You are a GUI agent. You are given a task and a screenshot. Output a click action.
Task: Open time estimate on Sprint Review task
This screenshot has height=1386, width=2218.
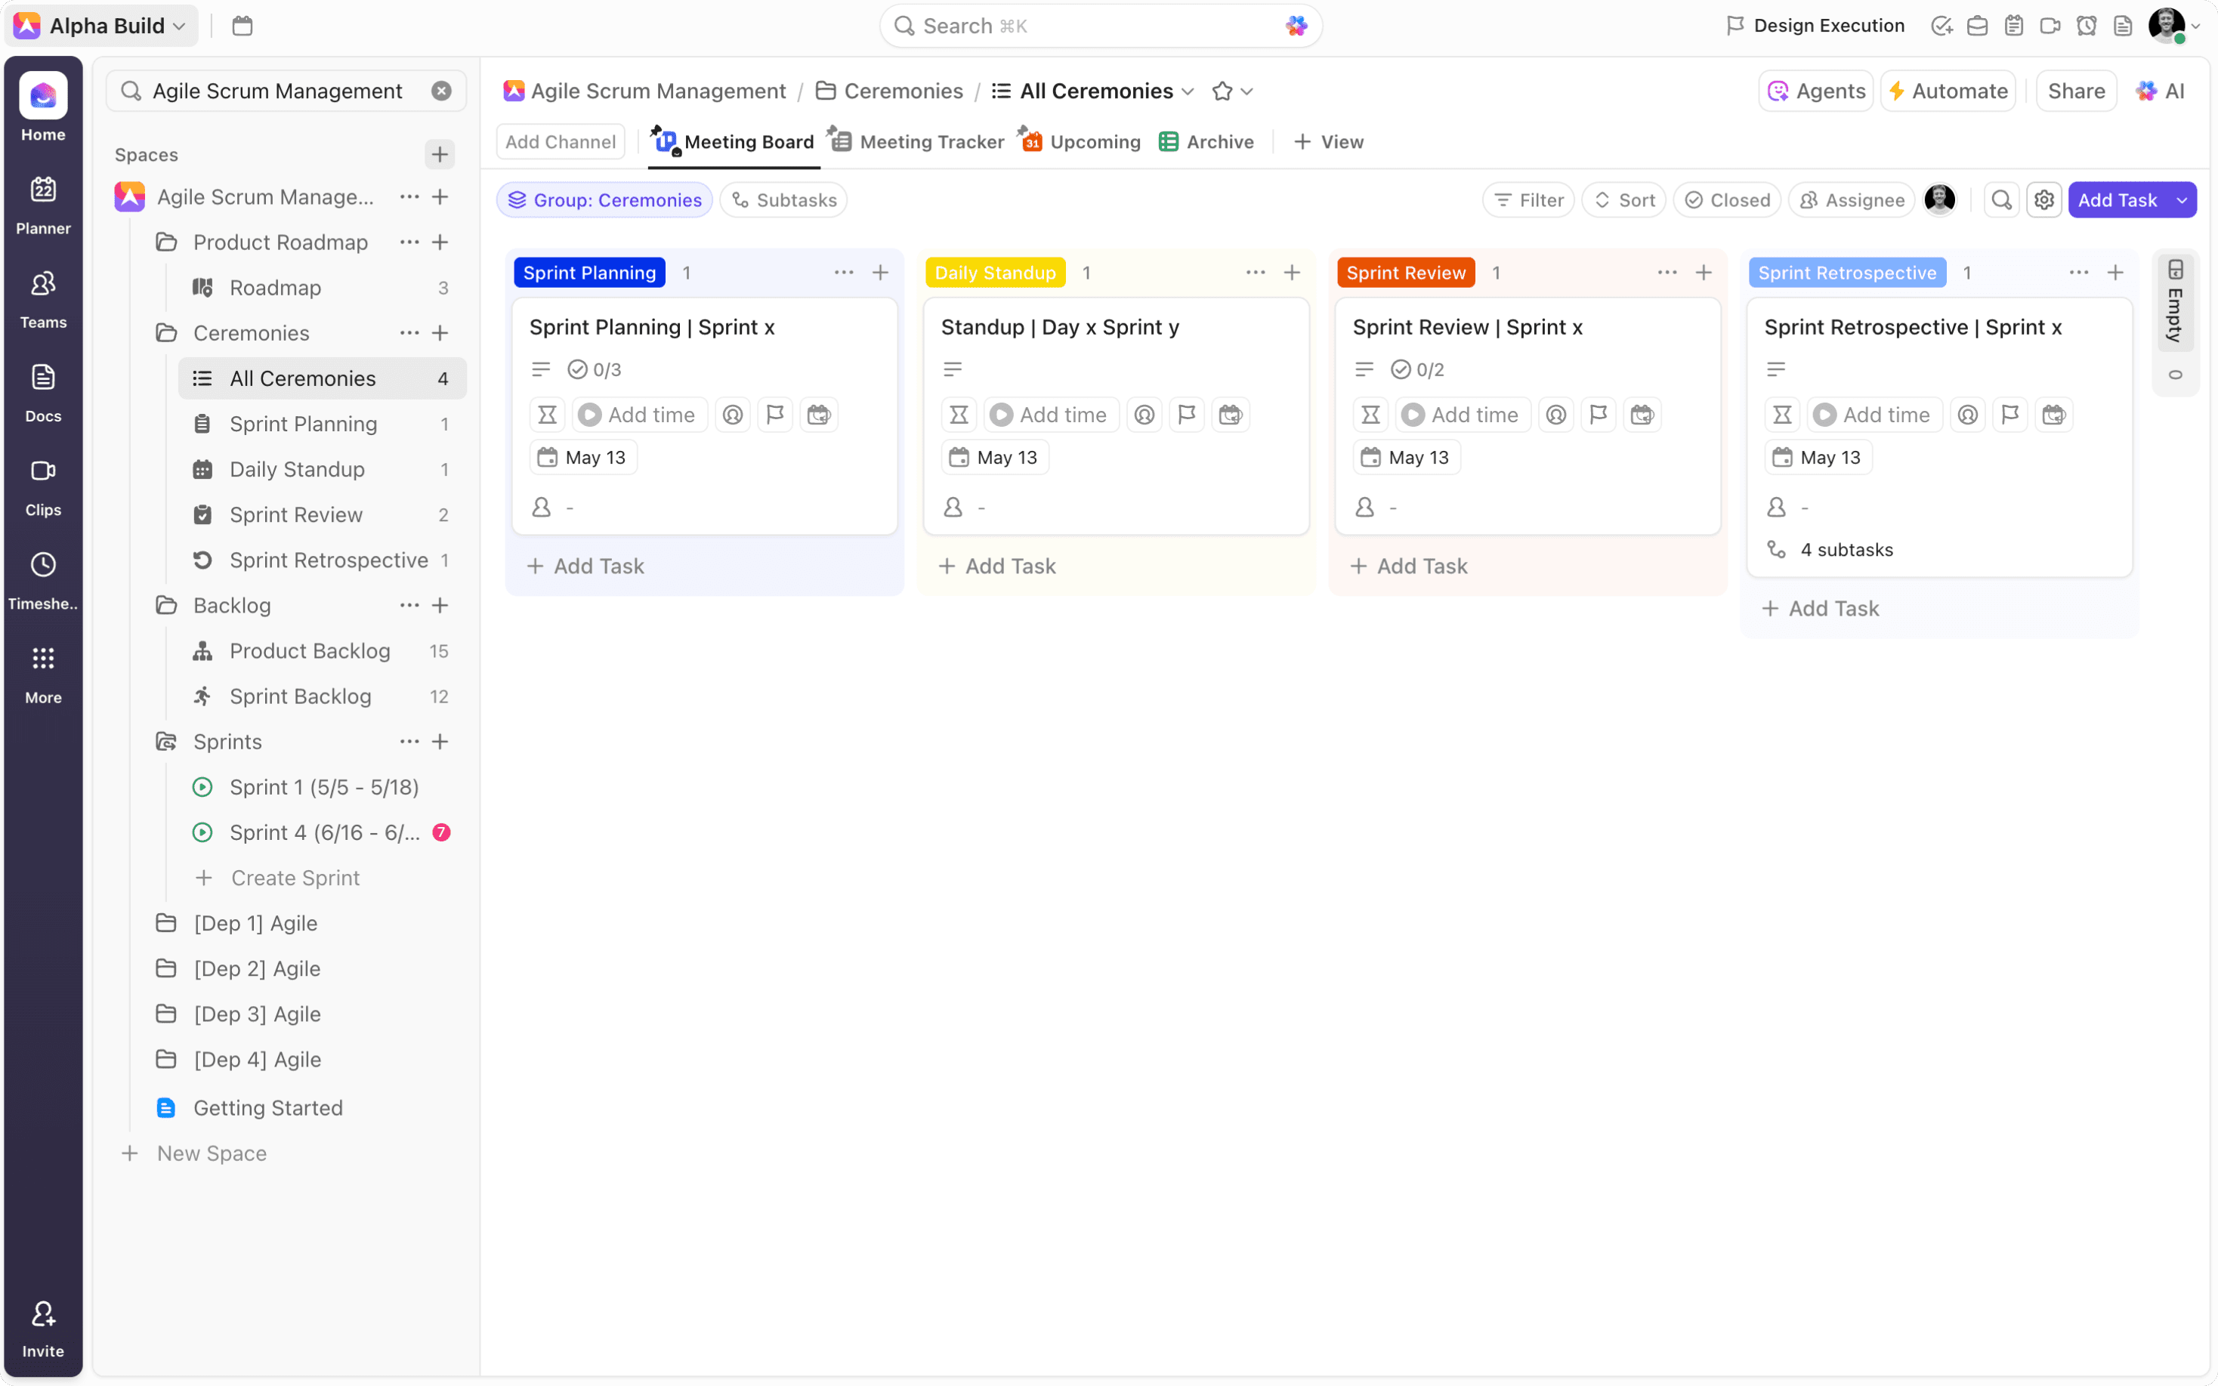point(1370,415)
